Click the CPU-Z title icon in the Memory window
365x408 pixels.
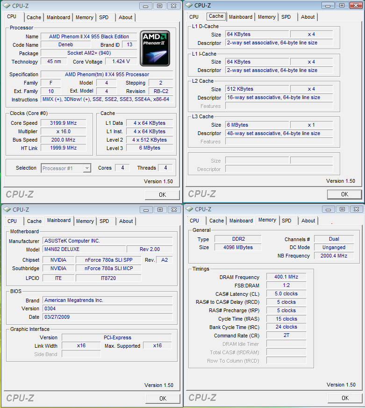(190, 209)
